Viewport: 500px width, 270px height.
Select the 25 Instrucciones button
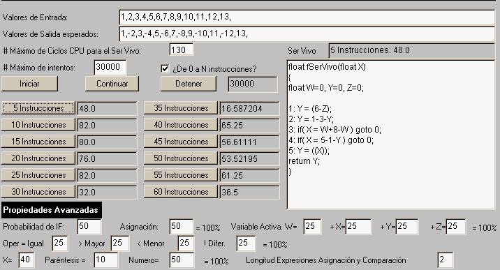pyautogui.click(x=38, y=175)
